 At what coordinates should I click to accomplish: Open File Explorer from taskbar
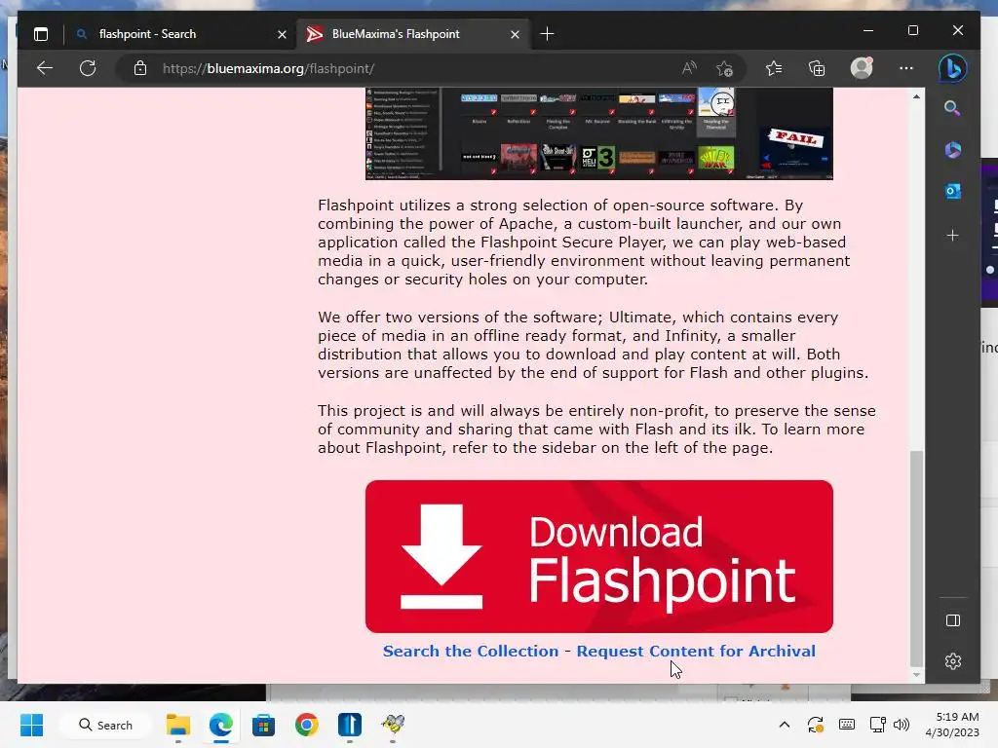[x=178, y=725]
